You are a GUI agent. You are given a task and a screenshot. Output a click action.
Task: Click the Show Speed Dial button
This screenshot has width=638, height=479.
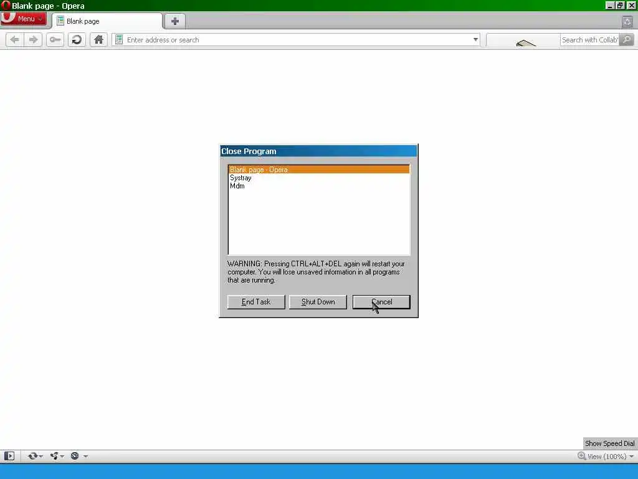pyautogui.click(x=609, y=443)
